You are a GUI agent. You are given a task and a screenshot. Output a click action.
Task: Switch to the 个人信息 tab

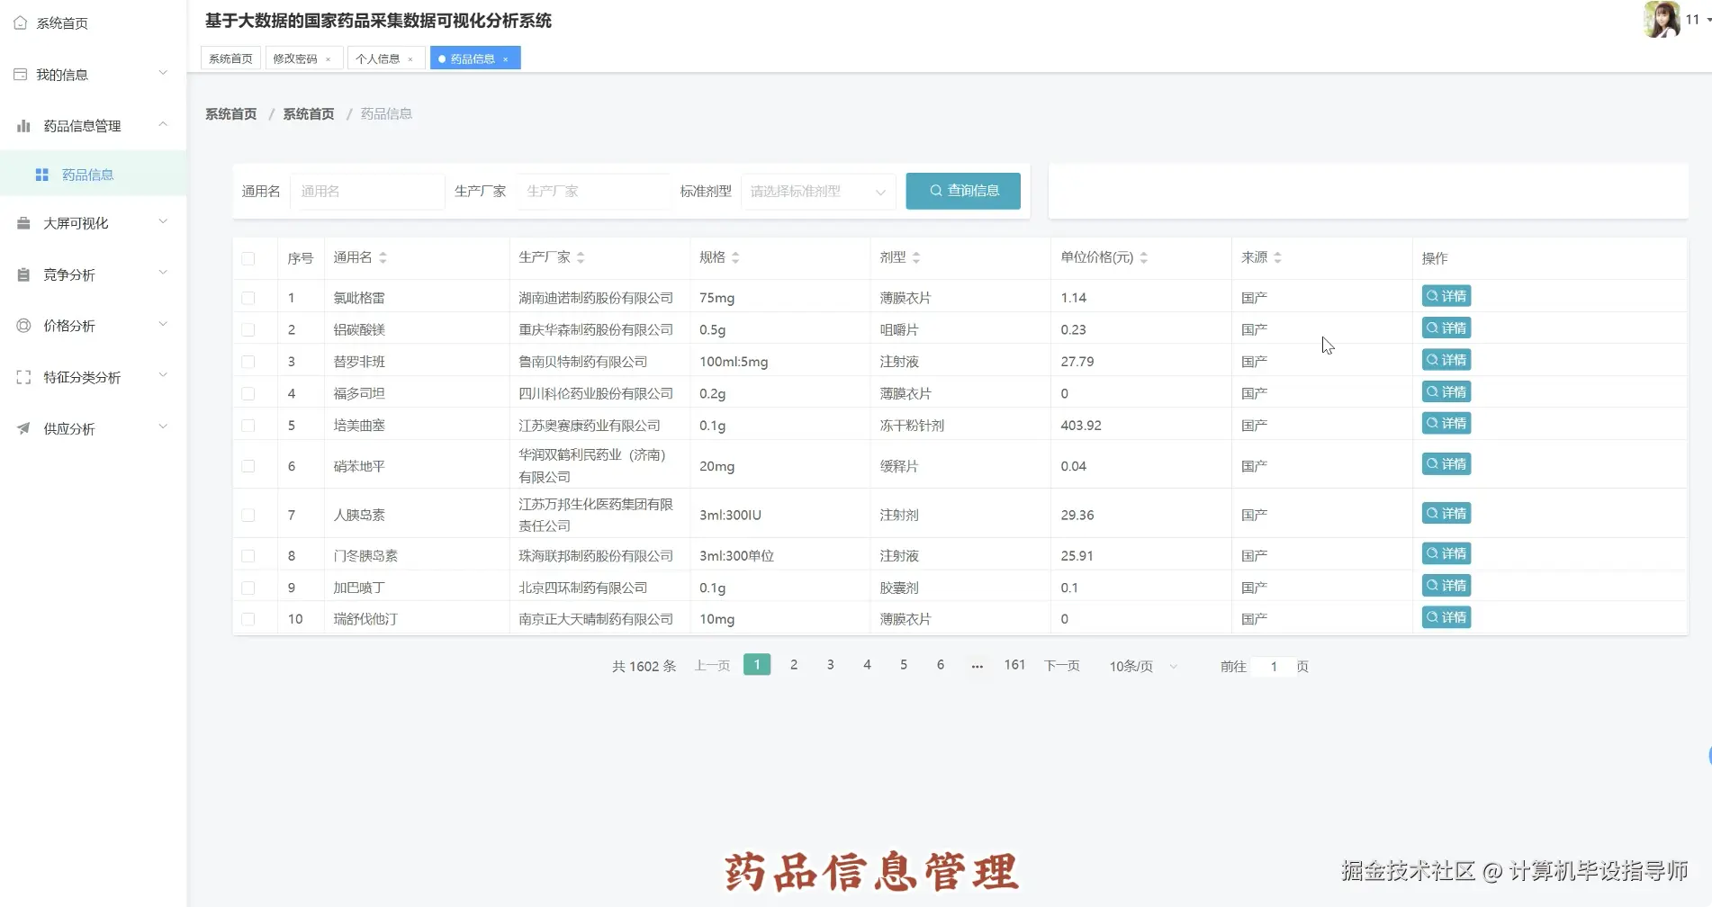(380, 58)
